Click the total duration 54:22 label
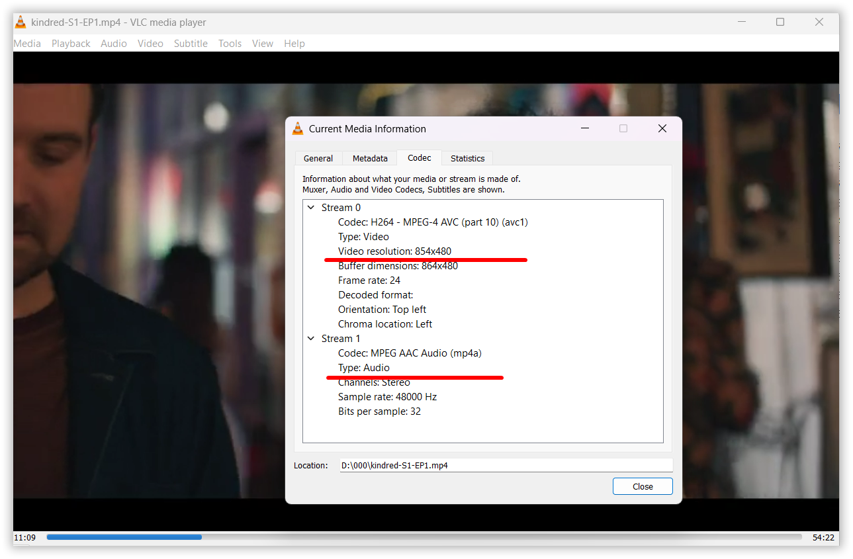 pyautogui.click(x=823, y=537)
